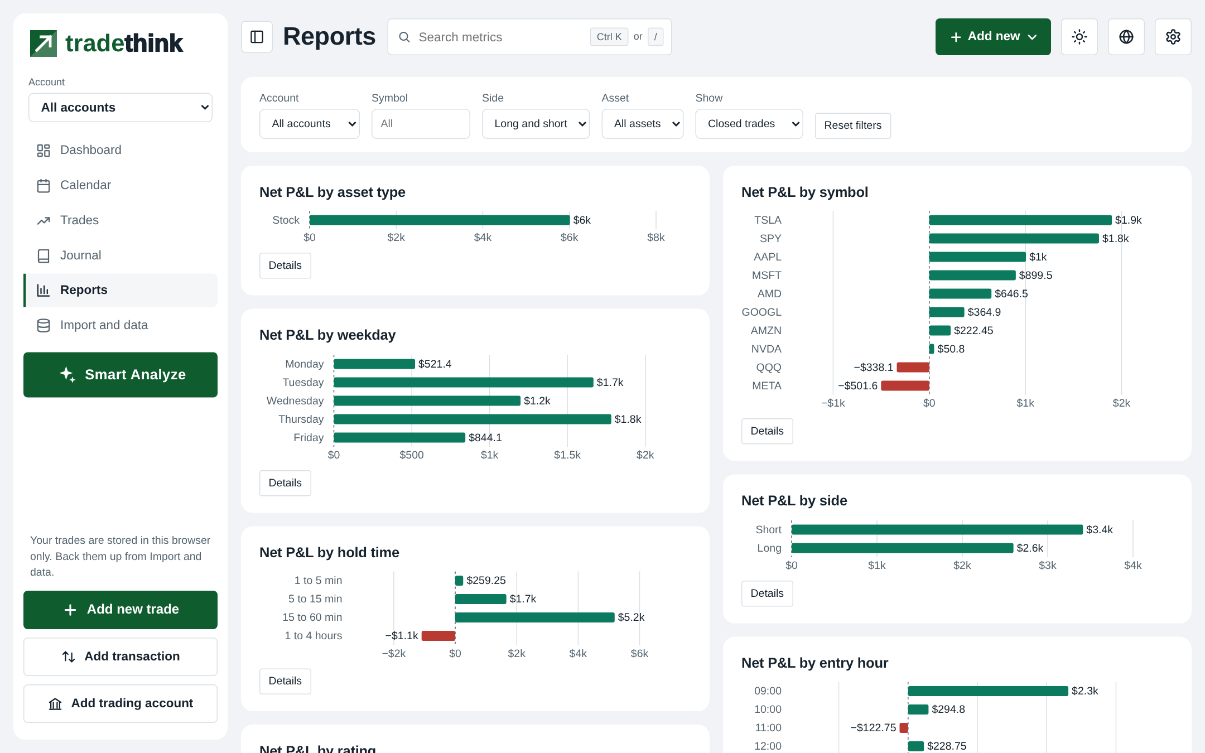The height and width of the screenshot is (753, 1205).
Task: Open the Trades page
Action: coord(120,220)
